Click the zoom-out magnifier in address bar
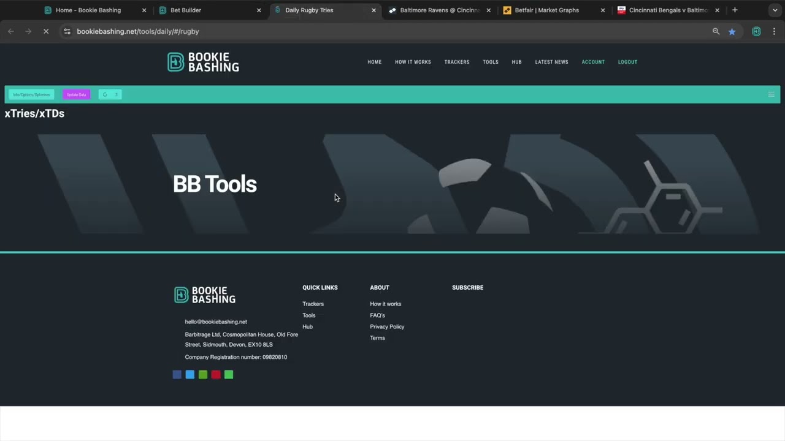Image resolution: width=785 pixels, height=441 pixels. coord(716,31)
